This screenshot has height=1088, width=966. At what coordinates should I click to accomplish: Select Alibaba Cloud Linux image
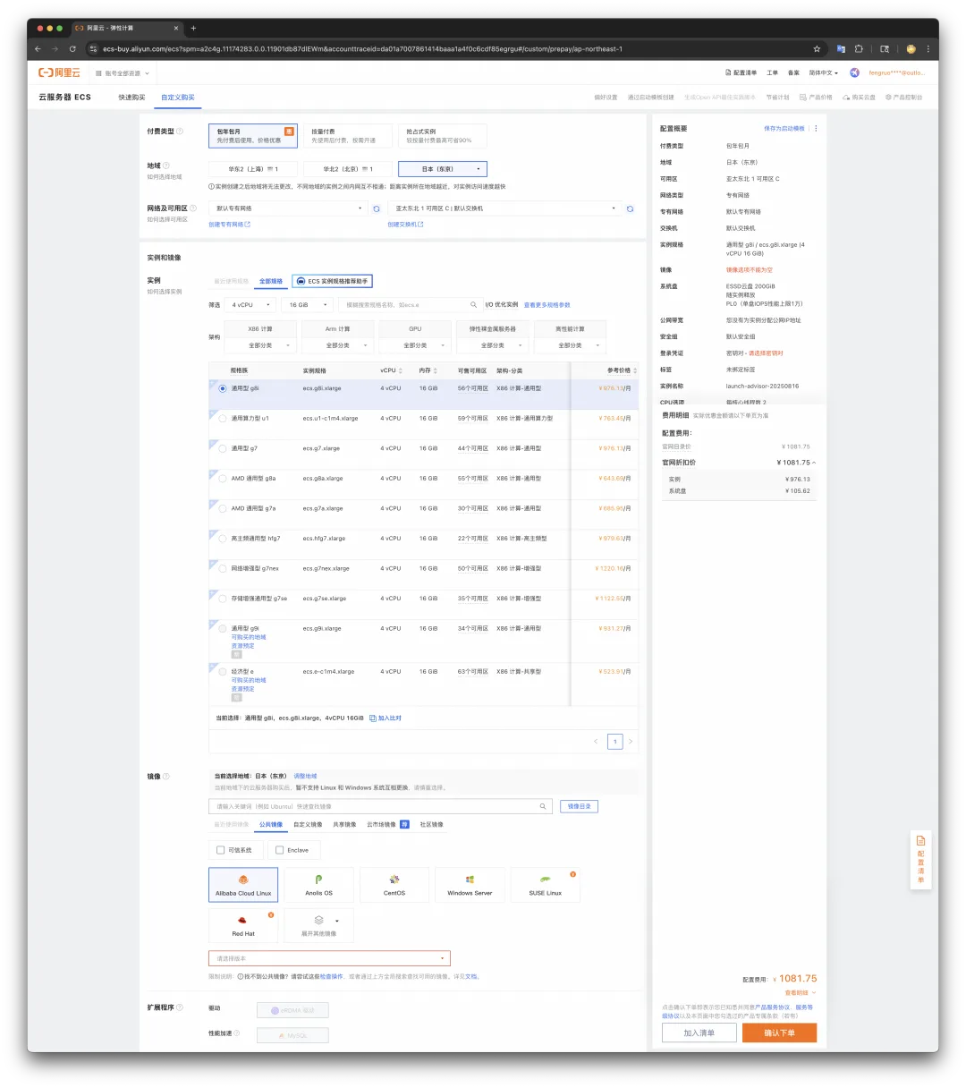point(243,885)
